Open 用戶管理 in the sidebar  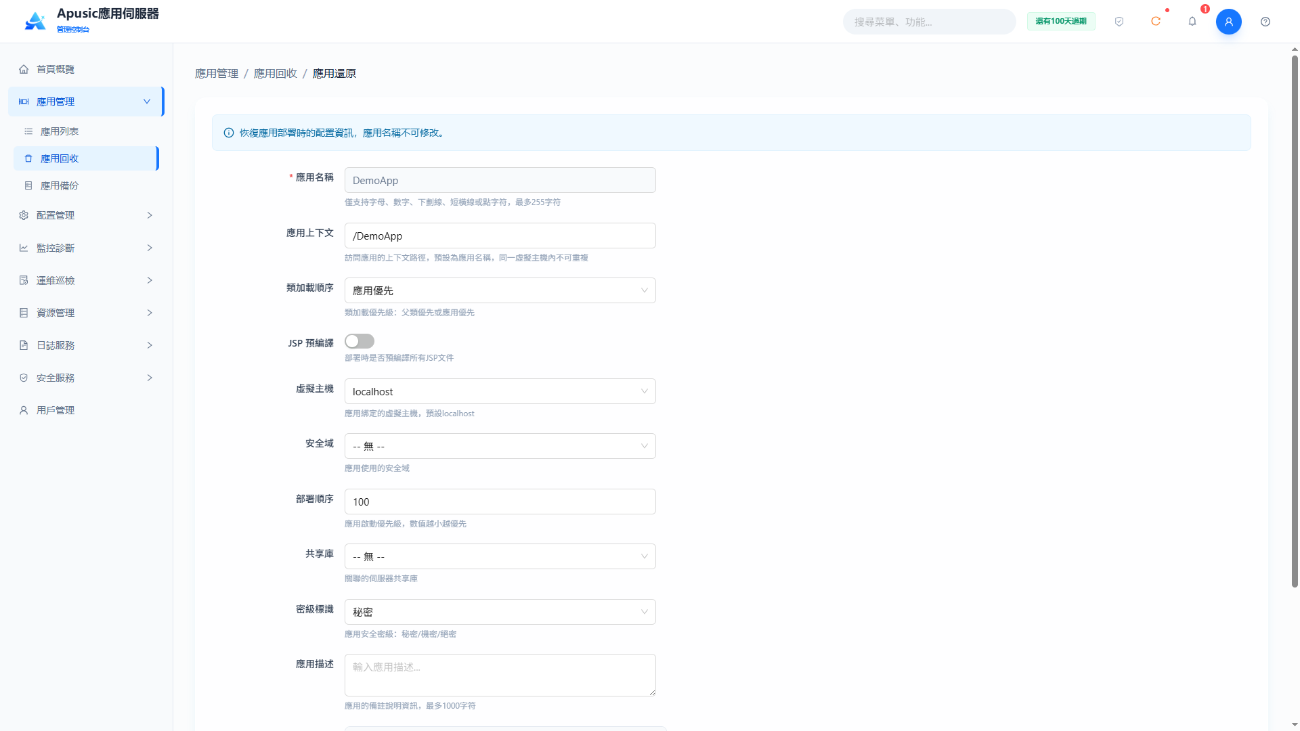pyautogui.click(x=85, y=410)
